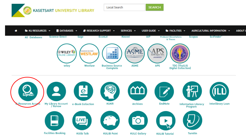Expand the Services menu
Viewport: 246px width, 139px height.
point(128,31)
